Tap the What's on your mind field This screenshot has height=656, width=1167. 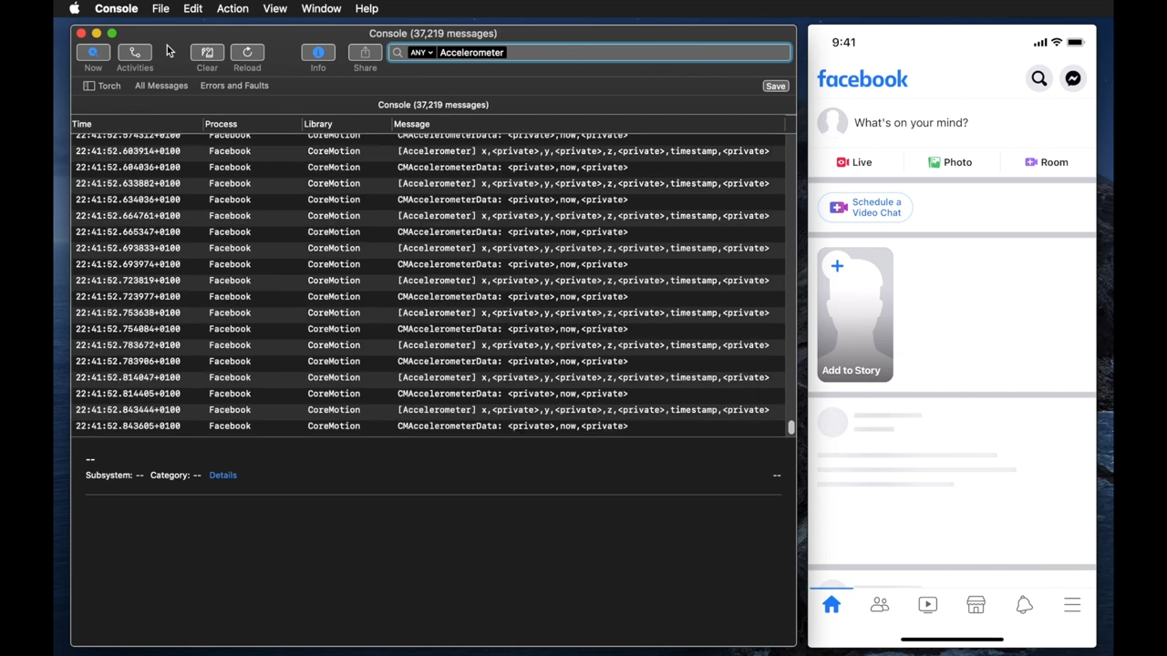pyautogui.click(x=912, y=123)
